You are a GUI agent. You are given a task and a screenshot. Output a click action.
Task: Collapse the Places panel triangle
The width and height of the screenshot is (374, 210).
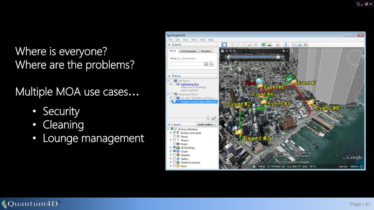point(169,76)
